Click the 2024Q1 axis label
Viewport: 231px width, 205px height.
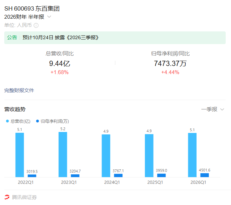pyautogui.click(x=112, y=182)
